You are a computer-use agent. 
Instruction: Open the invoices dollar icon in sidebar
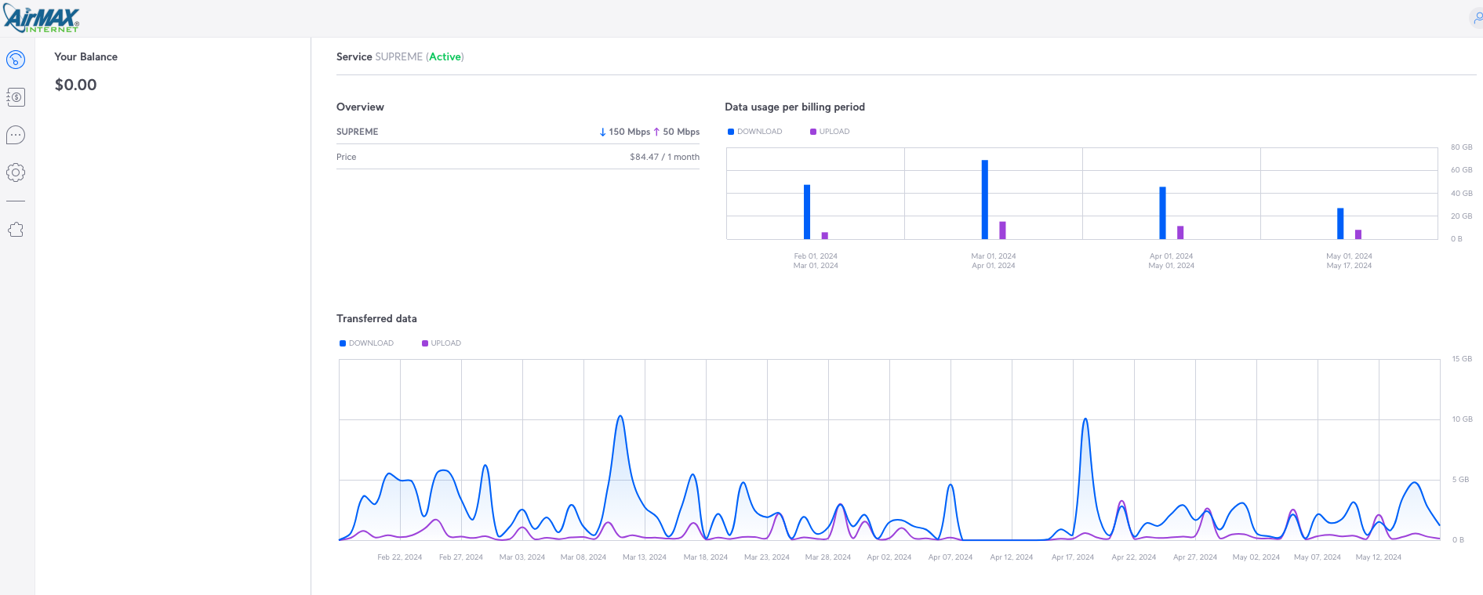16,97
